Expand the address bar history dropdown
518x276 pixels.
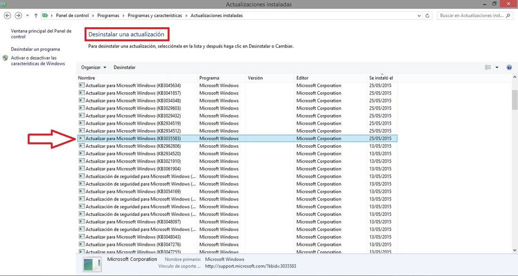(x=419, y=16)
